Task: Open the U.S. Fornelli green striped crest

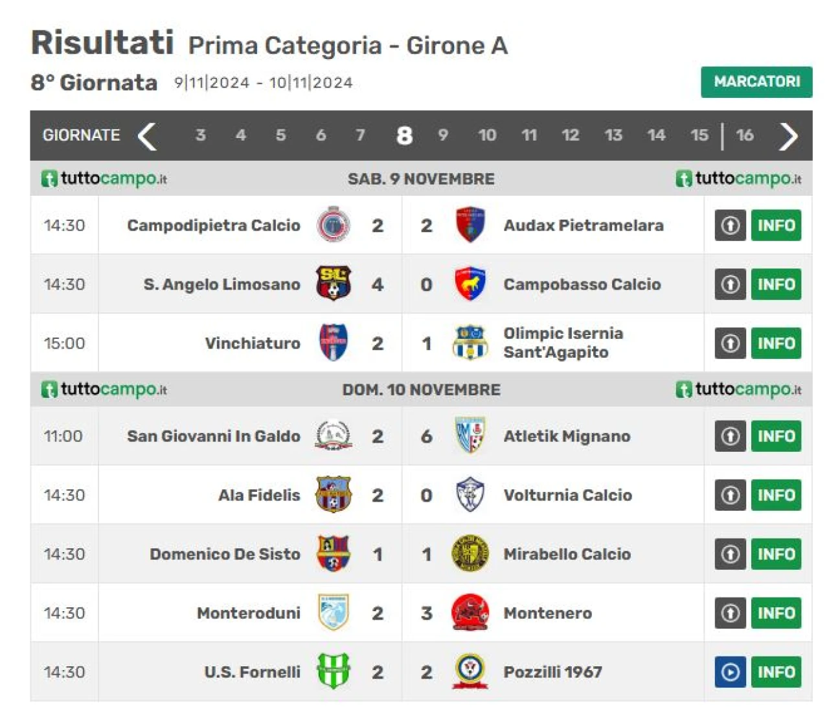Action: (334, 671)
